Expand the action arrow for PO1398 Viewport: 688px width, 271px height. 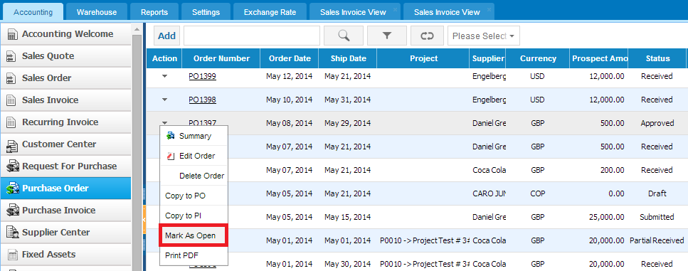(164, 100)
